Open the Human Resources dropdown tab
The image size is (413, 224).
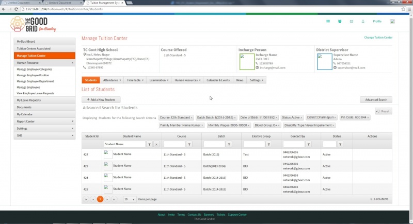coord(187,80)
